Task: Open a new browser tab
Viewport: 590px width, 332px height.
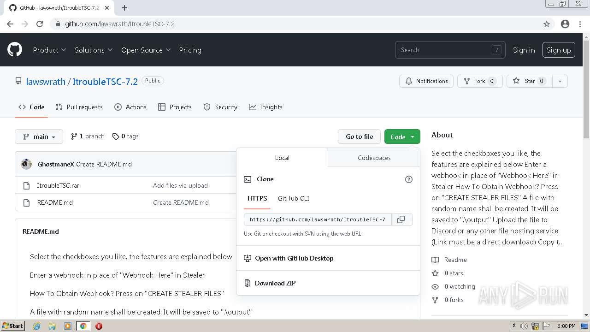Action: tap(124, 8)
